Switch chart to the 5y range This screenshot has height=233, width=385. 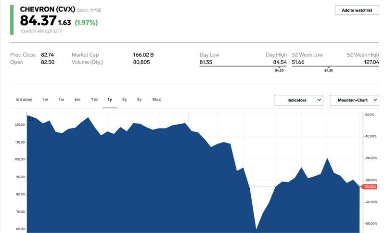[x=140, y=100]
